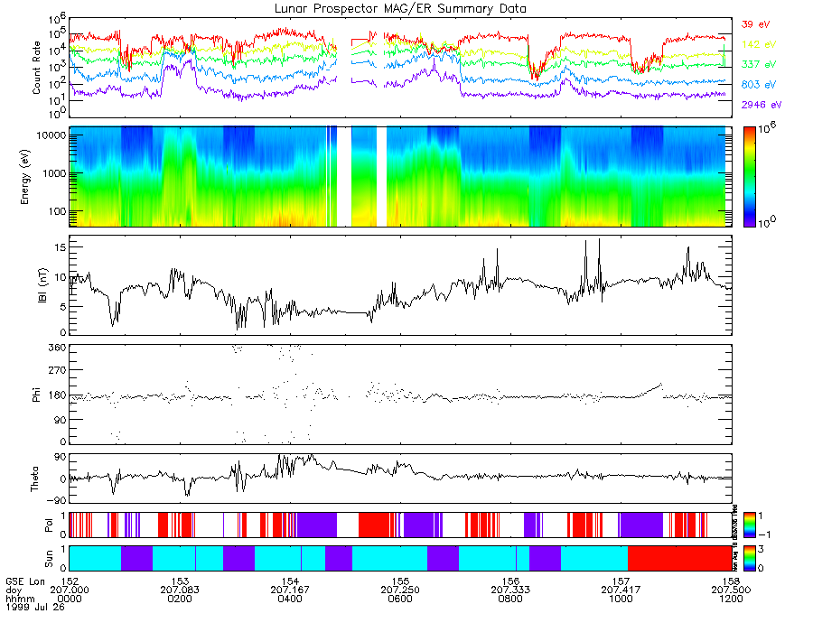Select the '39 eV' legend label

point(755,24)
